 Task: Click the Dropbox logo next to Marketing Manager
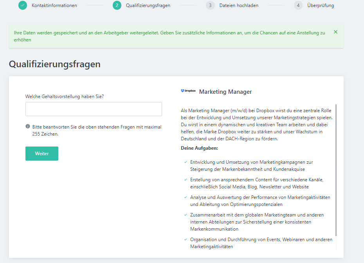pos(188,91)
